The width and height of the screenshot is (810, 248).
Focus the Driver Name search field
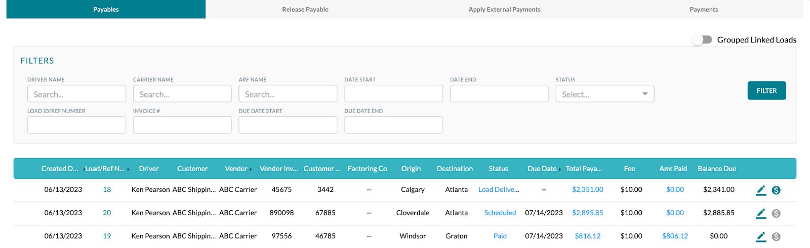coord(76,94)
